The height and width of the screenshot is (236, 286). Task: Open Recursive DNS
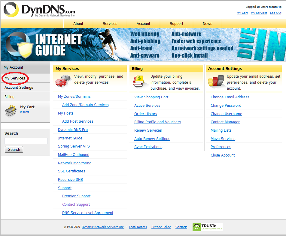click(70, 180)
